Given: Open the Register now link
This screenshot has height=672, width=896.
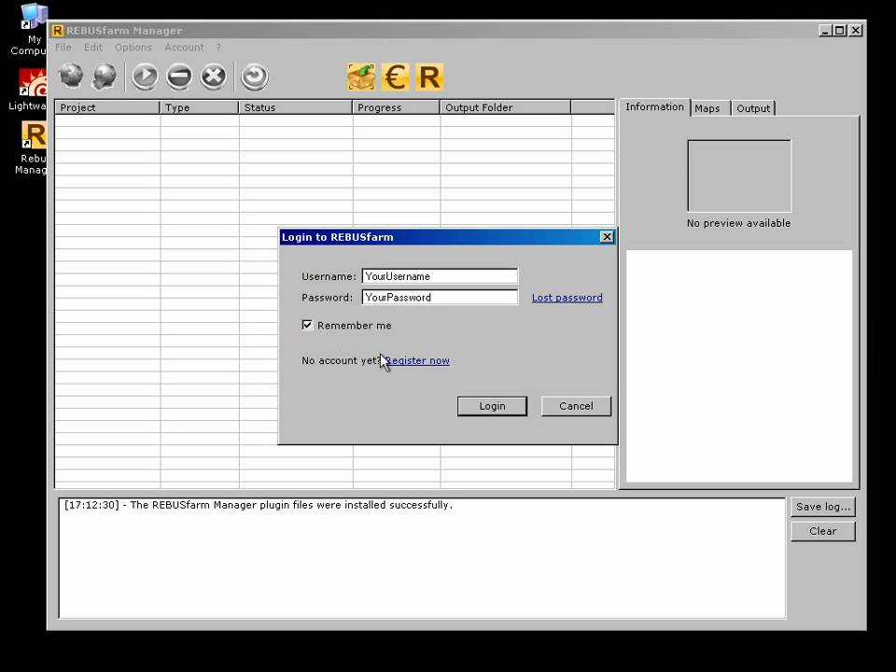Looking at the screenshot, I should [418, 360].
